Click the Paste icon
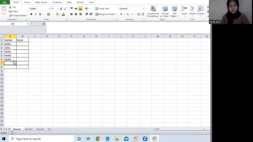 (4, 9)
